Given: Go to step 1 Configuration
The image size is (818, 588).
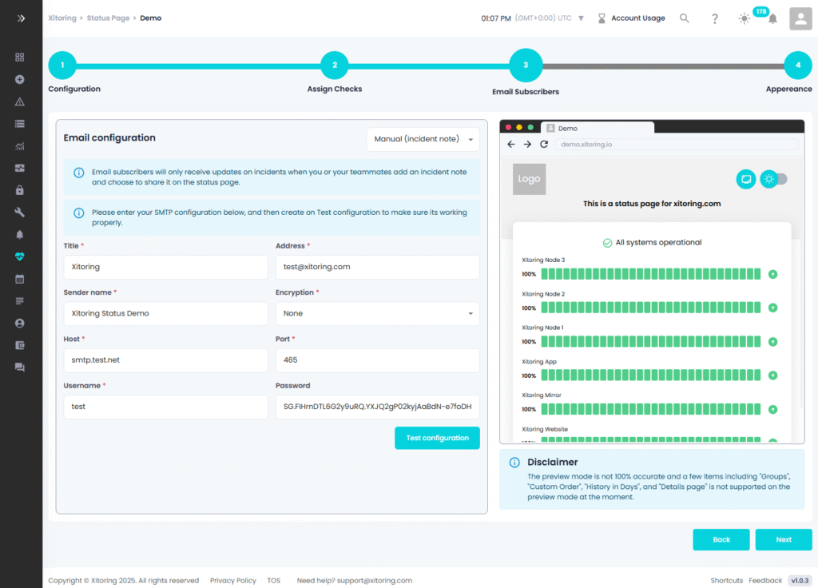Looking at the screenshot, I should click(x=62, y=66).
